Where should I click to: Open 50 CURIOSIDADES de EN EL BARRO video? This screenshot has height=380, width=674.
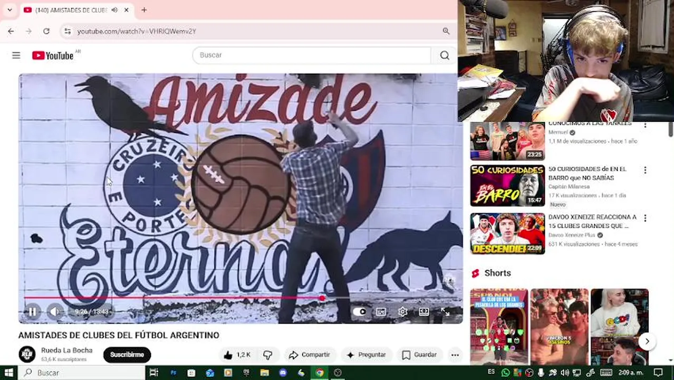click(x=507, y=186)
